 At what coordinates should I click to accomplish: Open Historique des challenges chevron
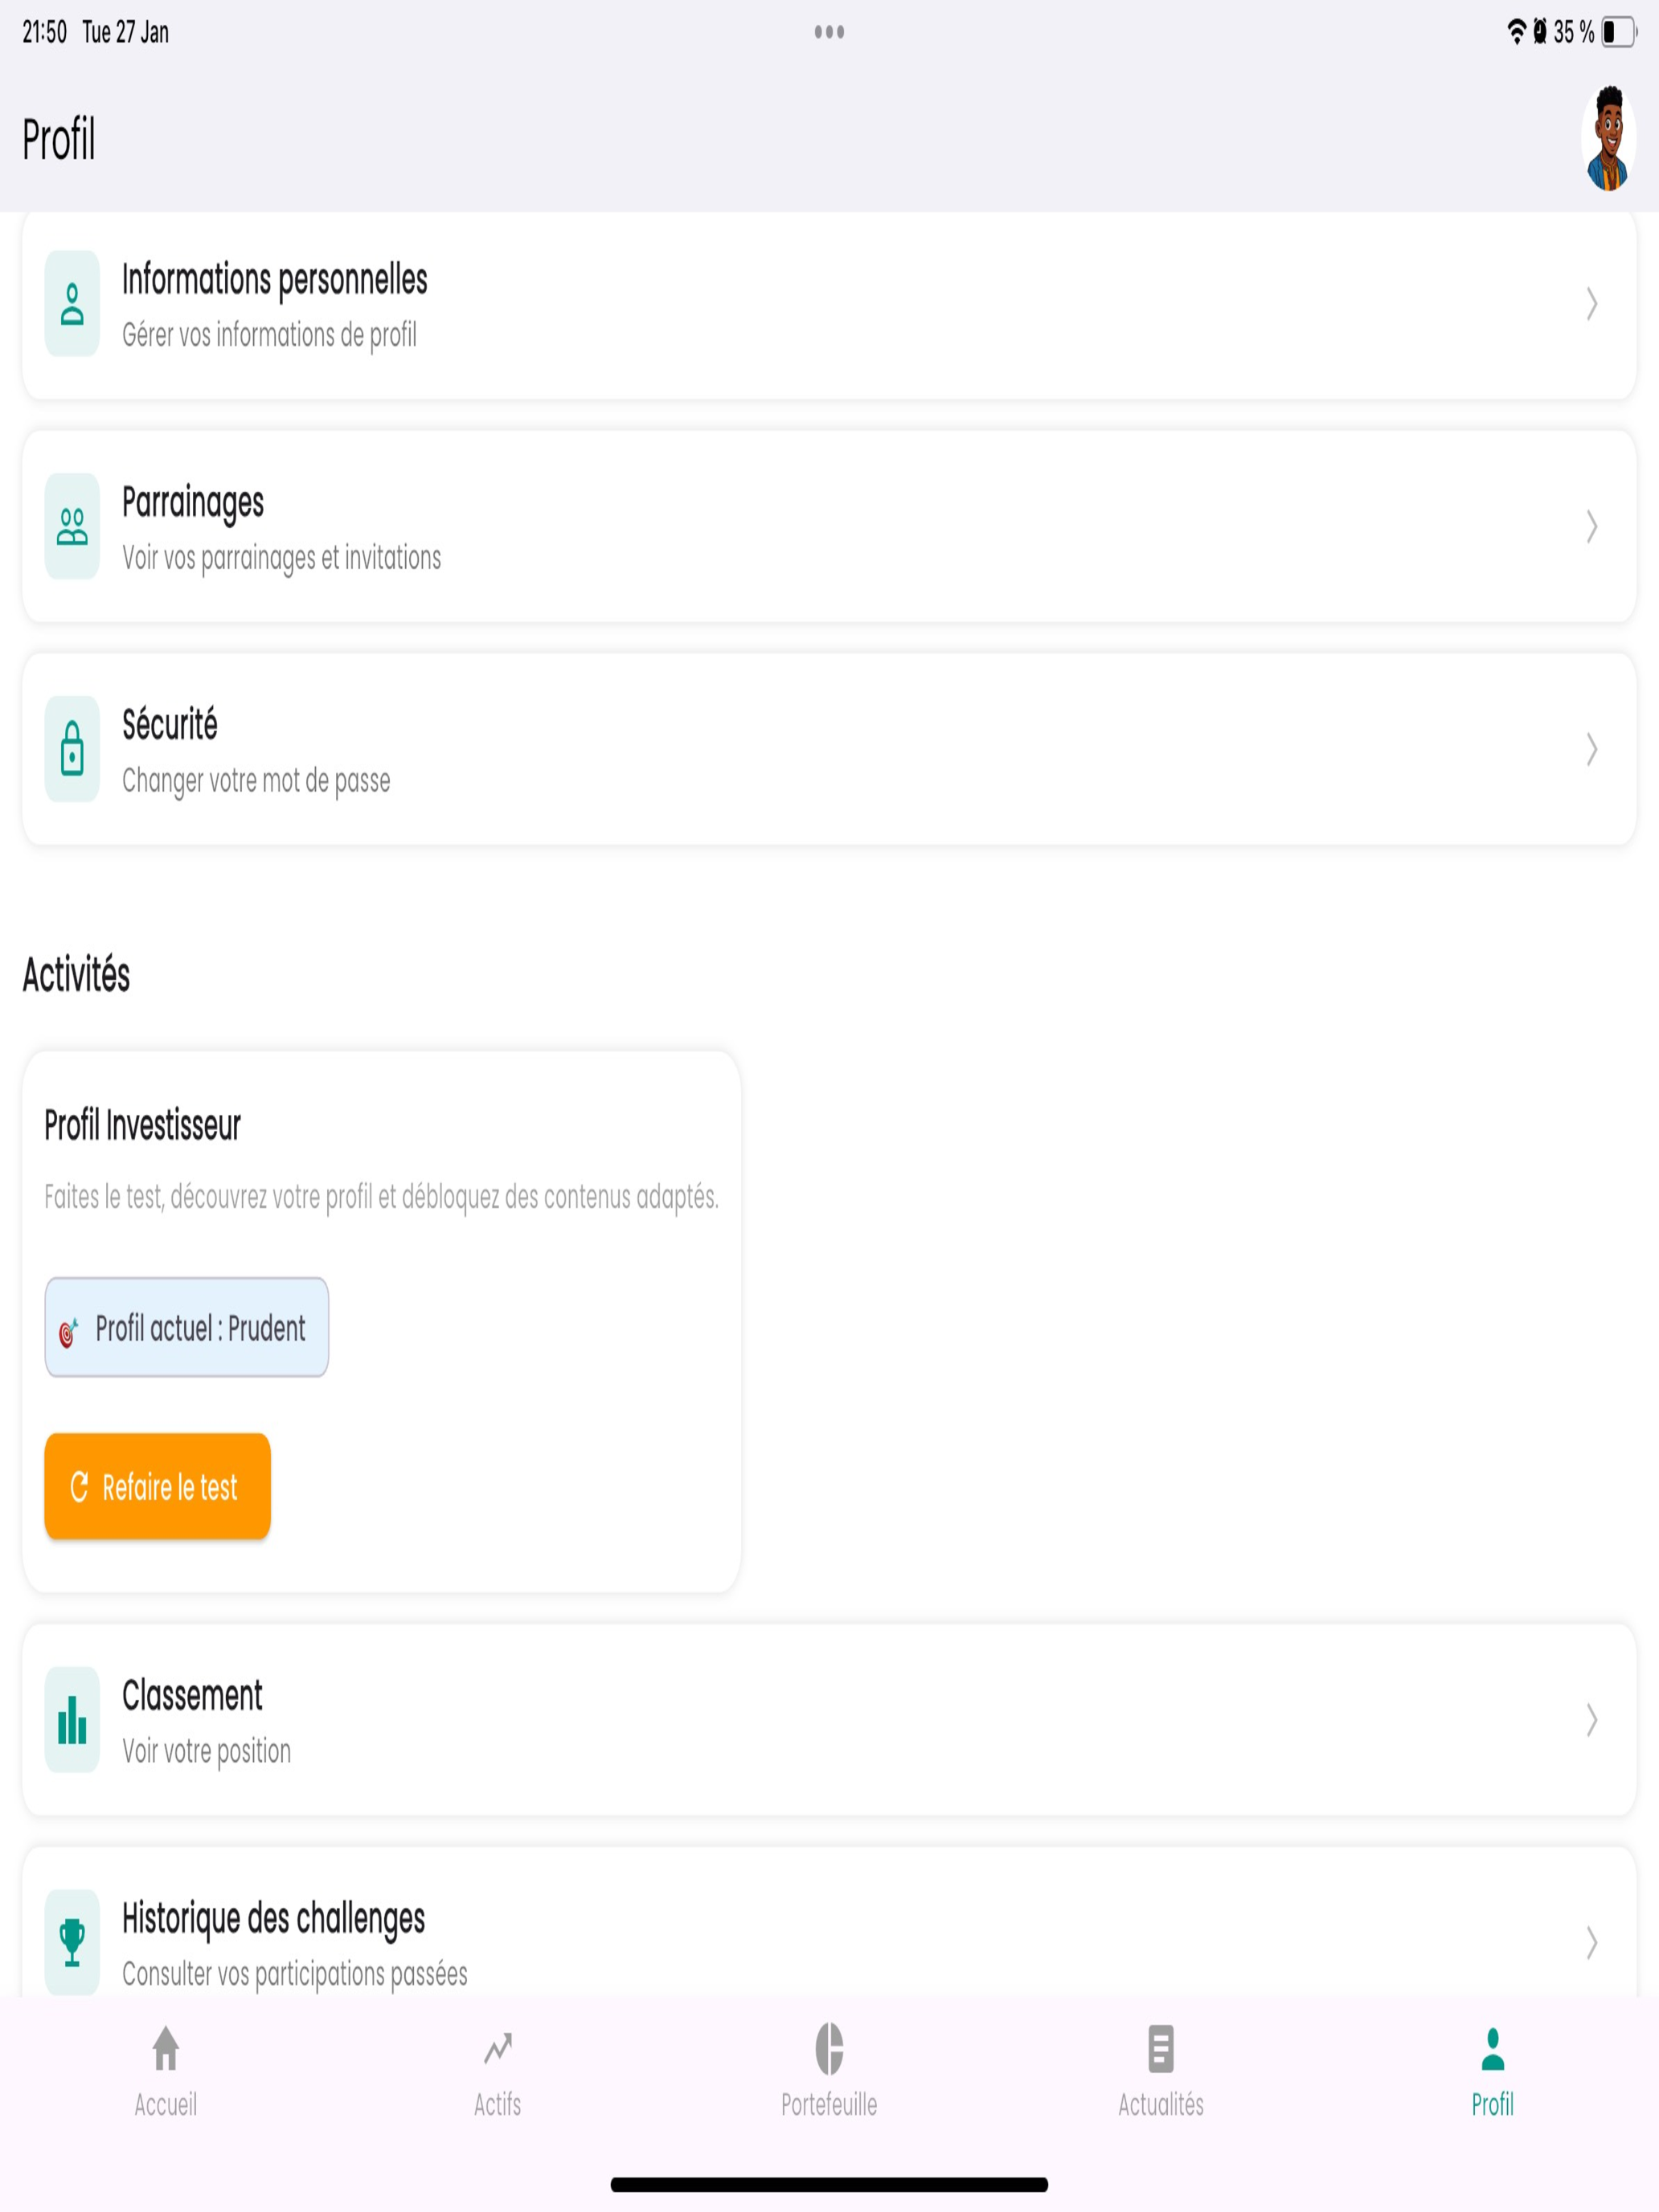[1591, 1942]
